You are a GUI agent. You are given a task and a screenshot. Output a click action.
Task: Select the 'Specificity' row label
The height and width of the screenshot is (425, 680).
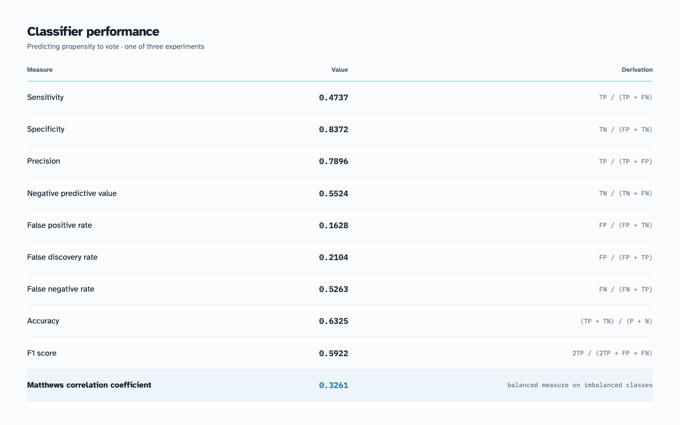click(x=46, y=129)
